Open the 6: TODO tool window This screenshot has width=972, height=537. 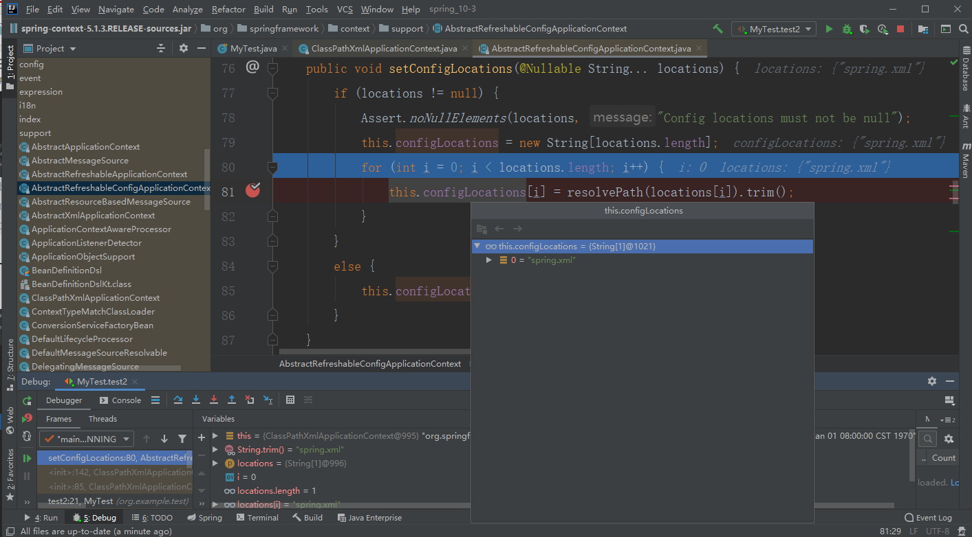(153, 518)
